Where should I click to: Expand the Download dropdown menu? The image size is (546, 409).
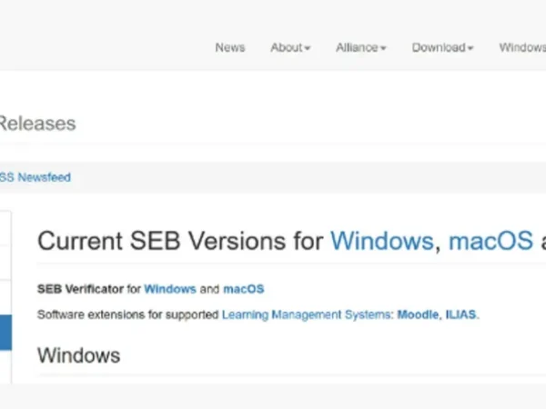[442, 47]
